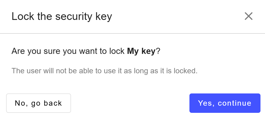
Task: Close the Lock the security key dialog
Action: click(249, 16)
